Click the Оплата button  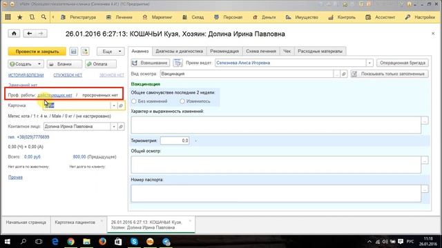100,64
